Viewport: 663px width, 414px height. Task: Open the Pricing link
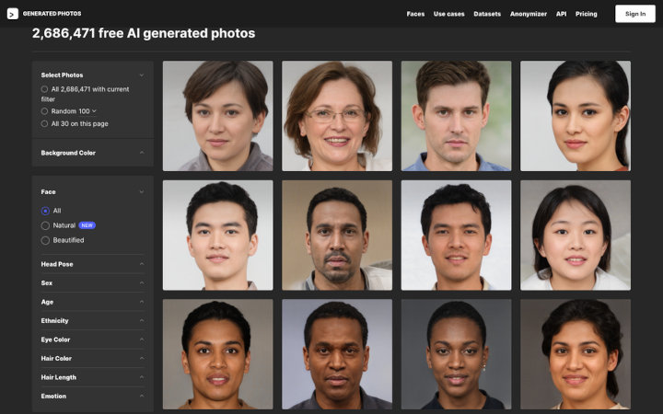tap(587, 14)
